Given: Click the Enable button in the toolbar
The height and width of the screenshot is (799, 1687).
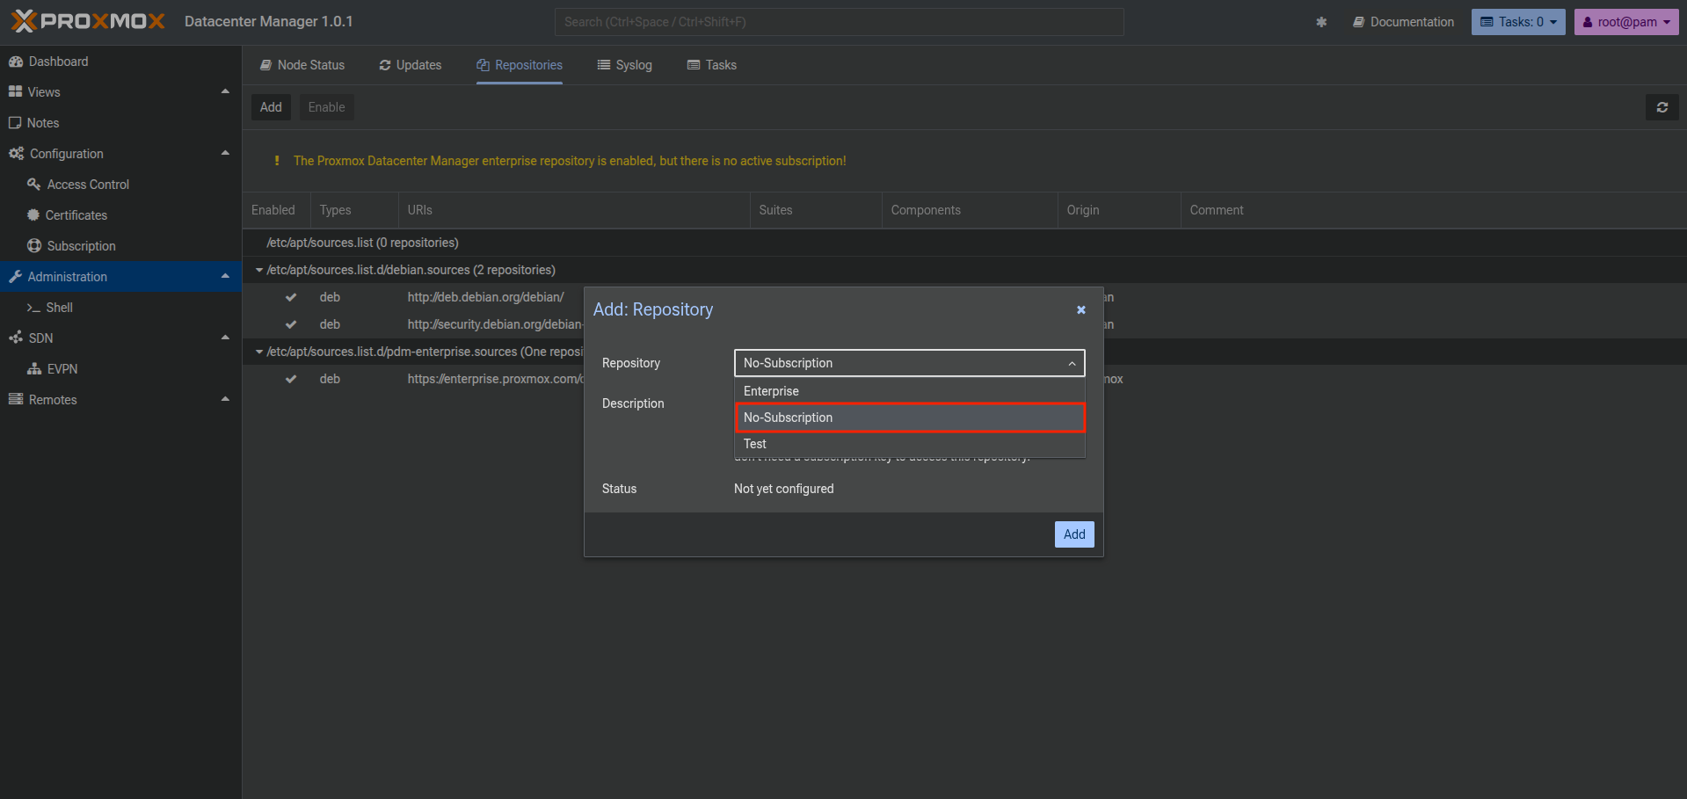Looking at the screenshot, I should pyautogui.click(x=327, y=107).
